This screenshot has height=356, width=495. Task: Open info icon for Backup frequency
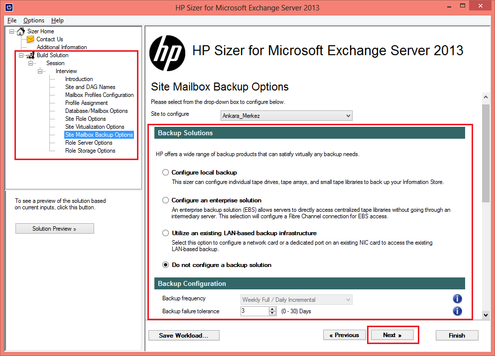pyautogui.click(x=457, y=299)
